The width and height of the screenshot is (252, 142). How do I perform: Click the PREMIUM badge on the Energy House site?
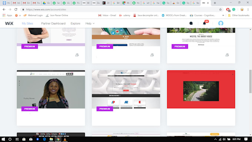point(180,46)
